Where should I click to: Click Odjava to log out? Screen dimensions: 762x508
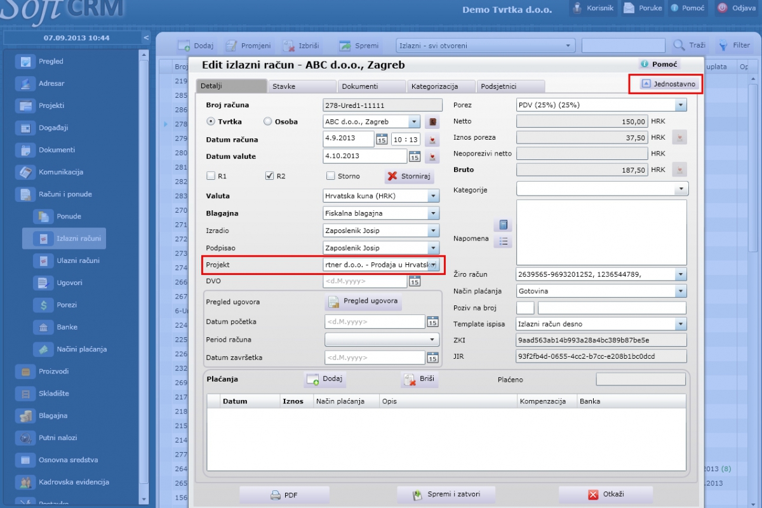(736, 8)
